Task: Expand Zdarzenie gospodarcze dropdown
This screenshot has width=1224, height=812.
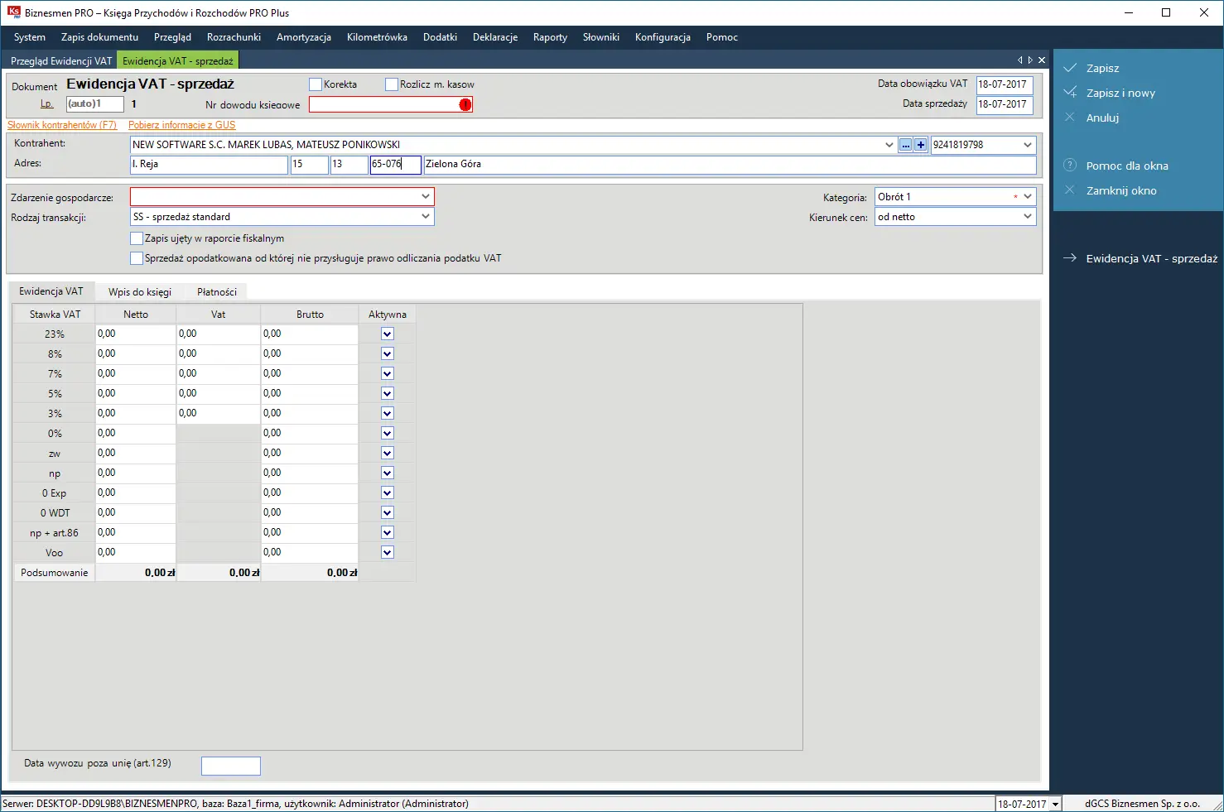Action: point(426,197)
